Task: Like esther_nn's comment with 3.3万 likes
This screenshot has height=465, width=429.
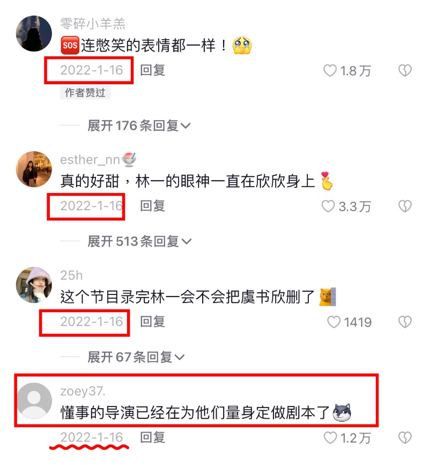Action: pyautogui.click(x=328, y=206)
